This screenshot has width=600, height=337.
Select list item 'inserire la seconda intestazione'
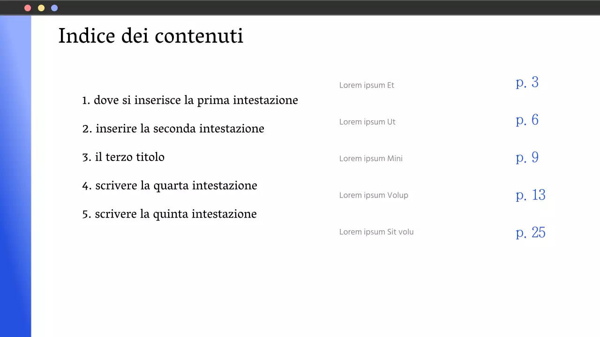click(173, 128)
